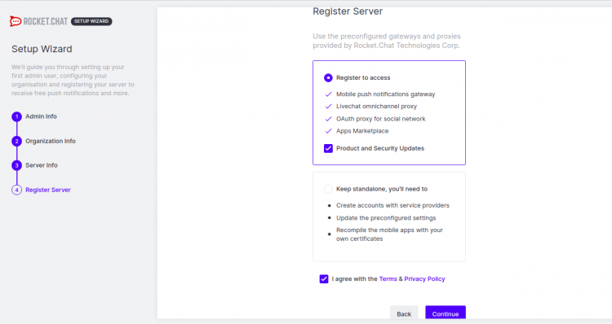Viewport: 612px width, 324px height.
Task: Click the sidebar wizard guide description
Action: tap(73, 81)
